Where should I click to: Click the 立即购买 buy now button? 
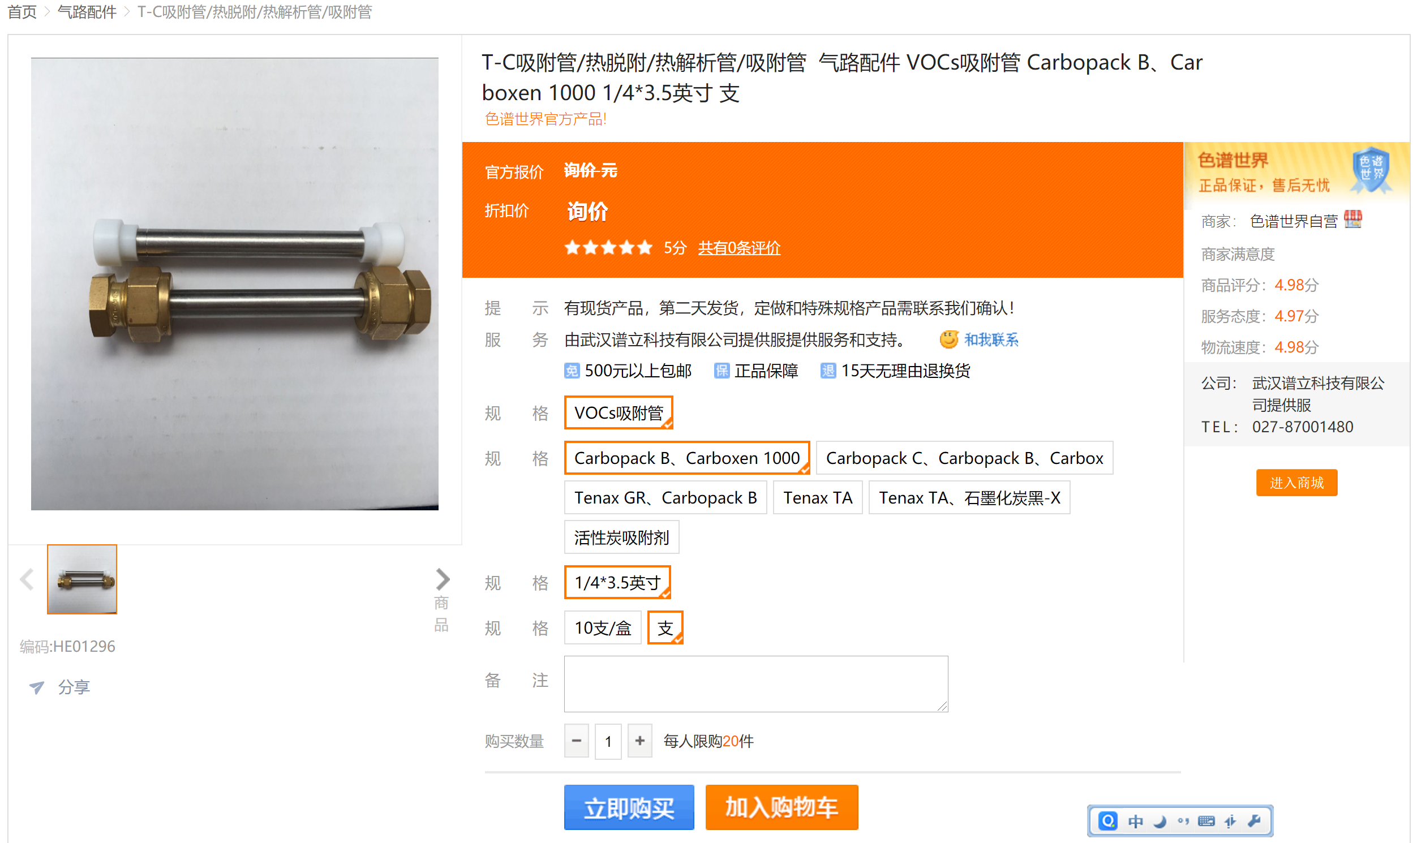tap(629, 807)
